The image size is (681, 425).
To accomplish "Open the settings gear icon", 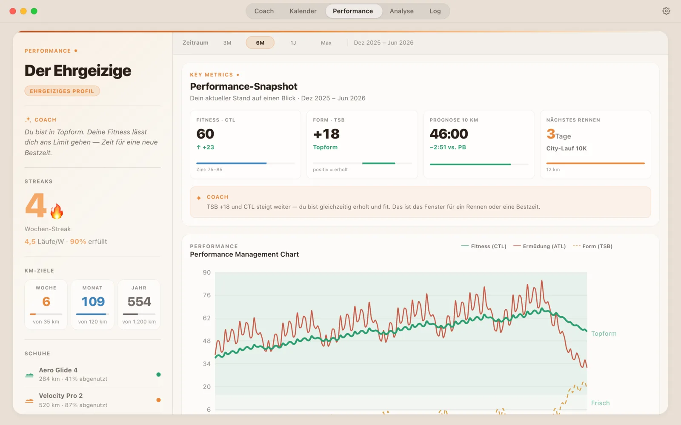I will [x=666, y=11].
